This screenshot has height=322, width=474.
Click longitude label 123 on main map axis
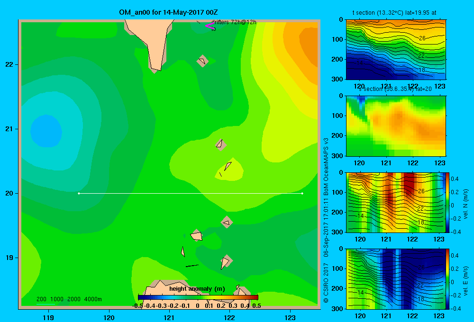290,317
